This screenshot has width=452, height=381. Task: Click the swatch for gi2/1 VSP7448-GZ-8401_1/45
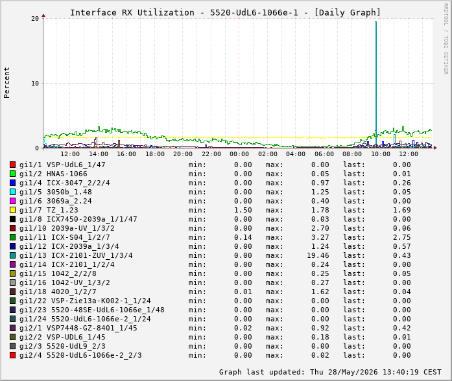[12, 328]
